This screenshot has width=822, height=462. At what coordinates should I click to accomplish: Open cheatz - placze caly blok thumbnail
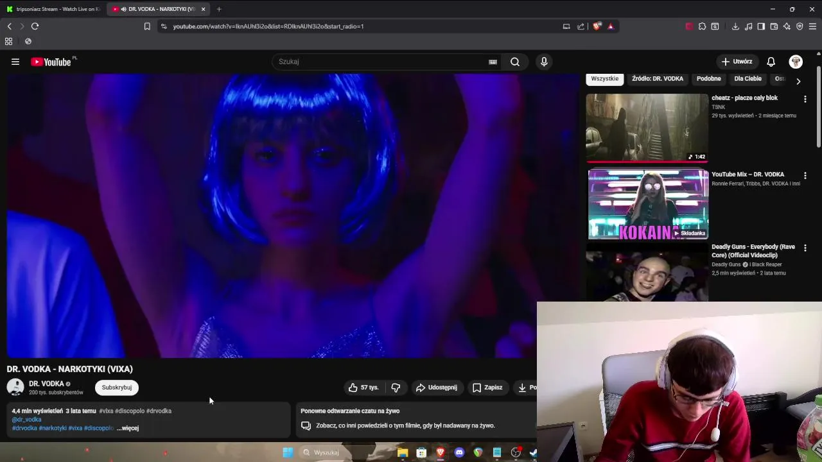[647, 128]
